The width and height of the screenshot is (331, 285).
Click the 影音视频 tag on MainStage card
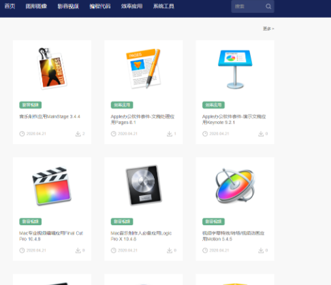pyautogui.click(x=31, y=105)
